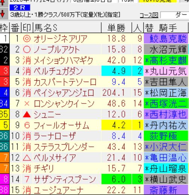This screenshot has height=195, width=189.
Task: Click jockey 西塚洸二
Action: tap(168, 104)
